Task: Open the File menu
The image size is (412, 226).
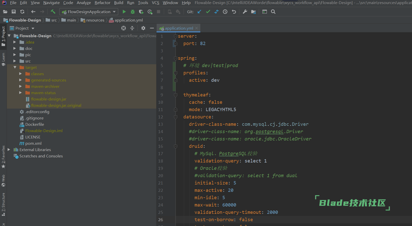Action: [13, 3]
